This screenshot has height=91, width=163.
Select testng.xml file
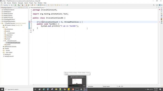coord(8,54)
